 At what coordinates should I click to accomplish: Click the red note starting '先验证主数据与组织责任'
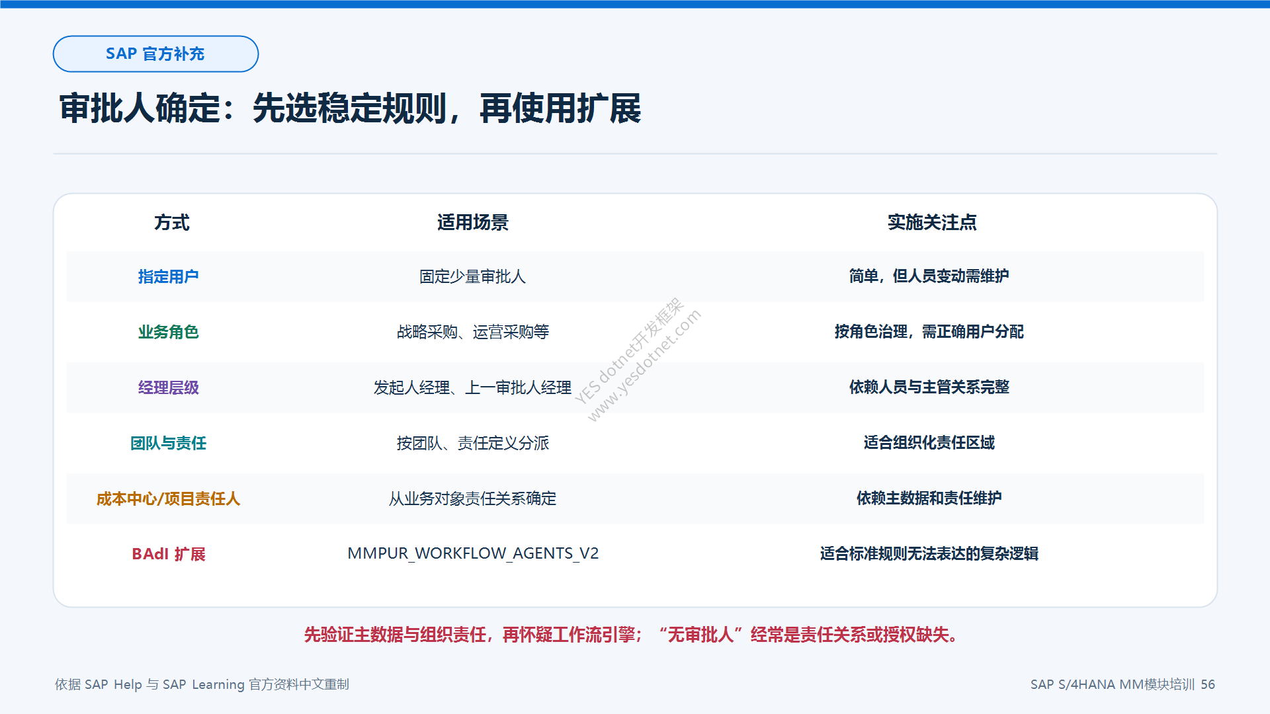(632, 635)
